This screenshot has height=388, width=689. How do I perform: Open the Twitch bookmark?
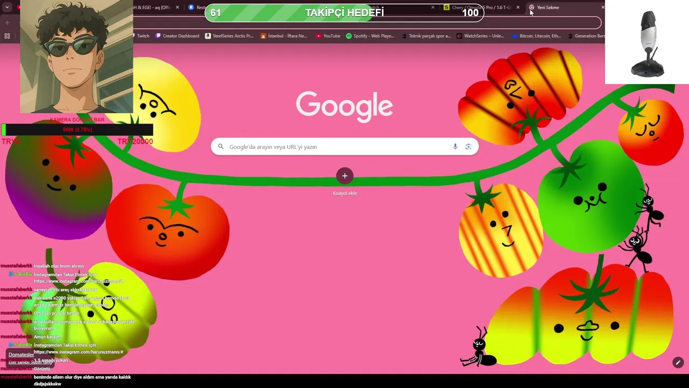click(x=140, y=36)
